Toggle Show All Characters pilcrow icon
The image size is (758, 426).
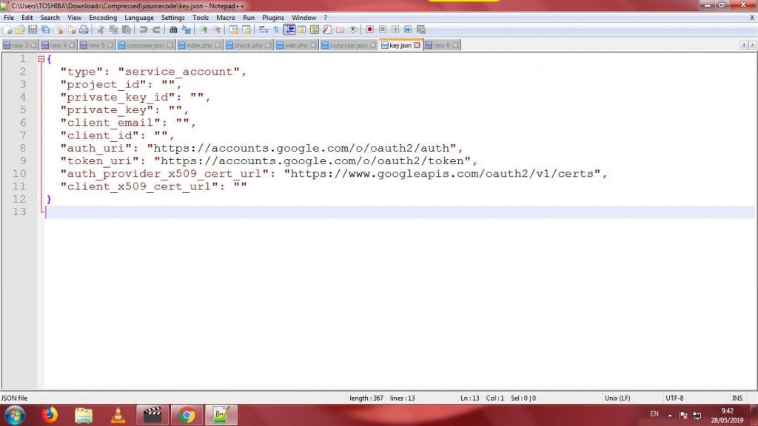coord(276,30)
